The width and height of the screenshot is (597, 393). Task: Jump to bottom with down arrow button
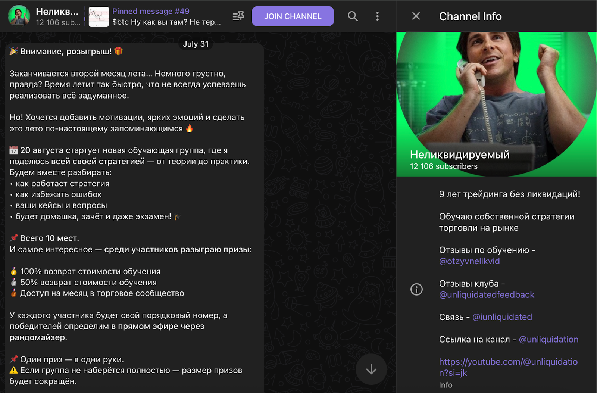[x=371, y=369]
